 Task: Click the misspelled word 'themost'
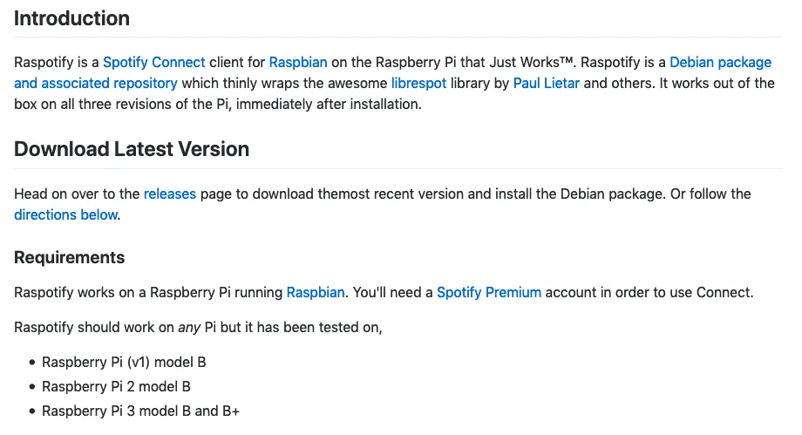343,194
